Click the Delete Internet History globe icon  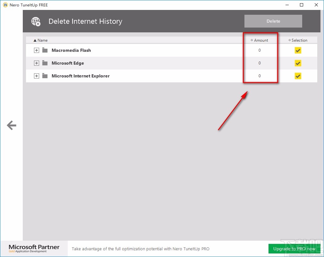coord(36,21)
